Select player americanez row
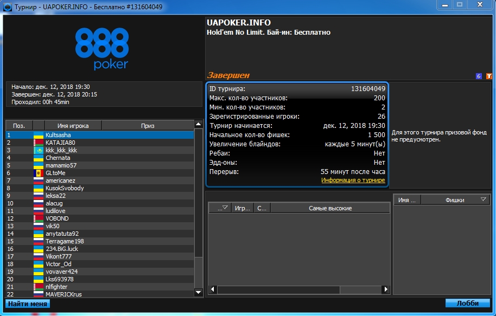Screen dimensions: 496x316 point(100,180)
